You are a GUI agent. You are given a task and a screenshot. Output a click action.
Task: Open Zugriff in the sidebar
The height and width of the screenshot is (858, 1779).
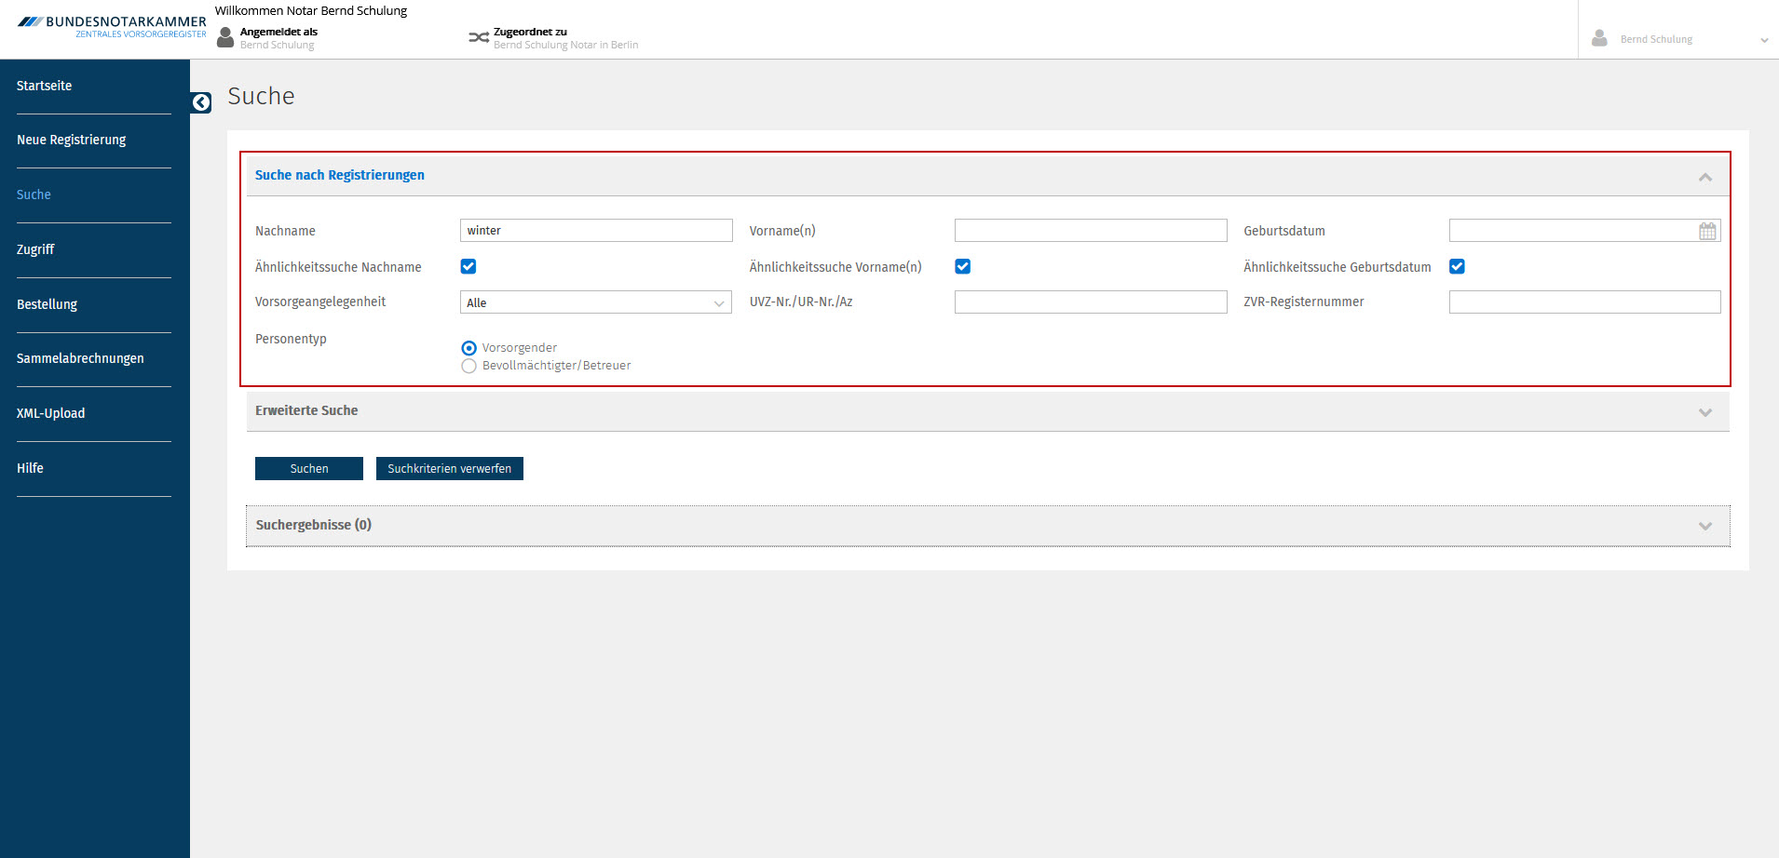tap(35, 249)
